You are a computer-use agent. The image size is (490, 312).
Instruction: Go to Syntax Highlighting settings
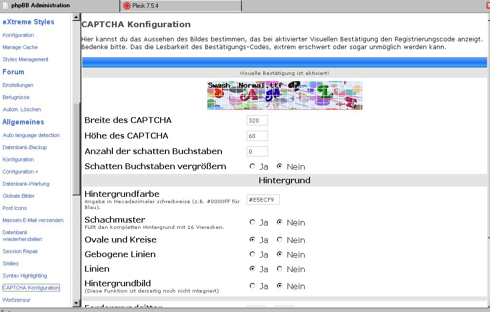[x=25, y=276]
